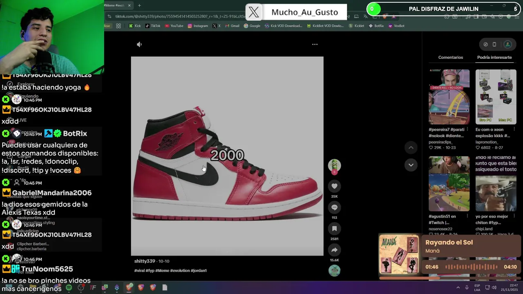Image resolution: width=523 pixels, height=294 pixels.
Task: Open the active Brave browser taskbar icon
Action: tap(129, 287)
